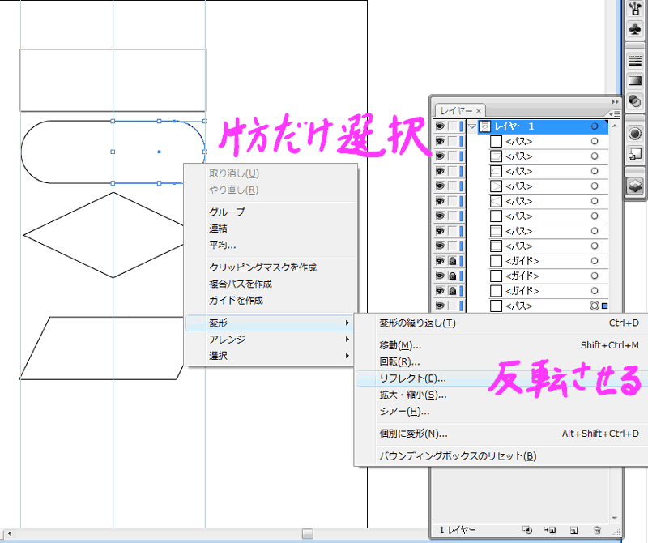The width and height of the screenshot is (648, 543).
Task: Unlock the ガイド layer padlock
Action: pyautogui.click(x=452, y=260)
